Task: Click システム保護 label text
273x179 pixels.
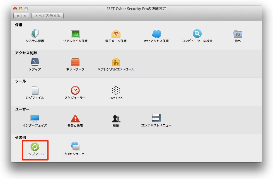Action: 35,41
